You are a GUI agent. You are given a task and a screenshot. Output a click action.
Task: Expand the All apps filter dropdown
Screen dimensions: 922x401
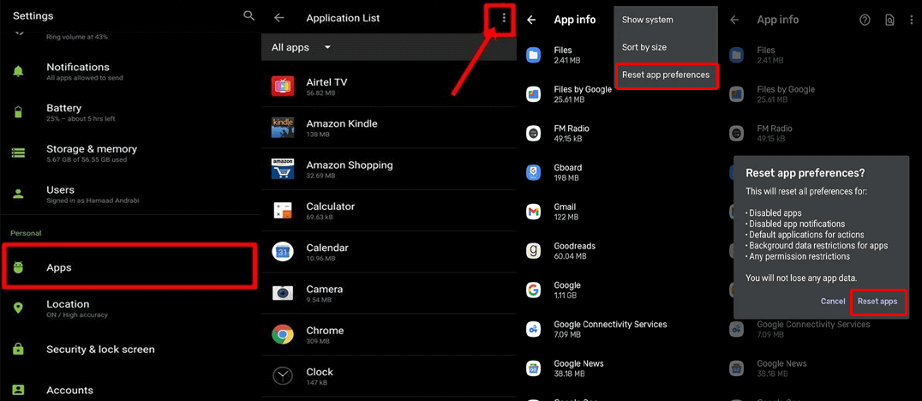pyautogui.click(x=301, y=48)
